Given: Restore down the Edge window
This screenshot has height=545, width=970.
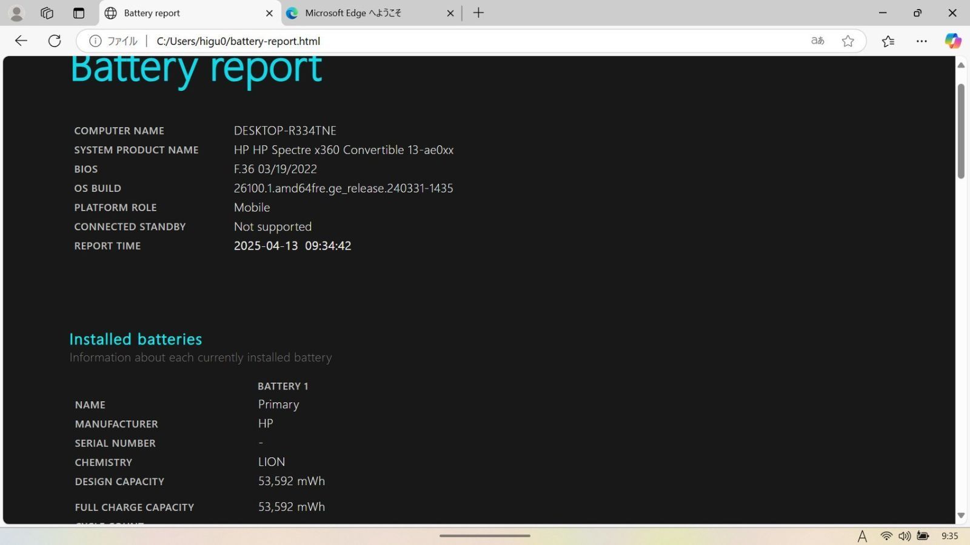Looking at the screenshot, I should [917, 13].
